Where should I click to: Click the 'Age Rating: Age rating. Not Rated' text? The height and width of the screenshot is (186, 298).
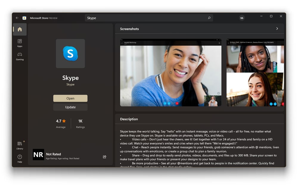click(63, 158)
